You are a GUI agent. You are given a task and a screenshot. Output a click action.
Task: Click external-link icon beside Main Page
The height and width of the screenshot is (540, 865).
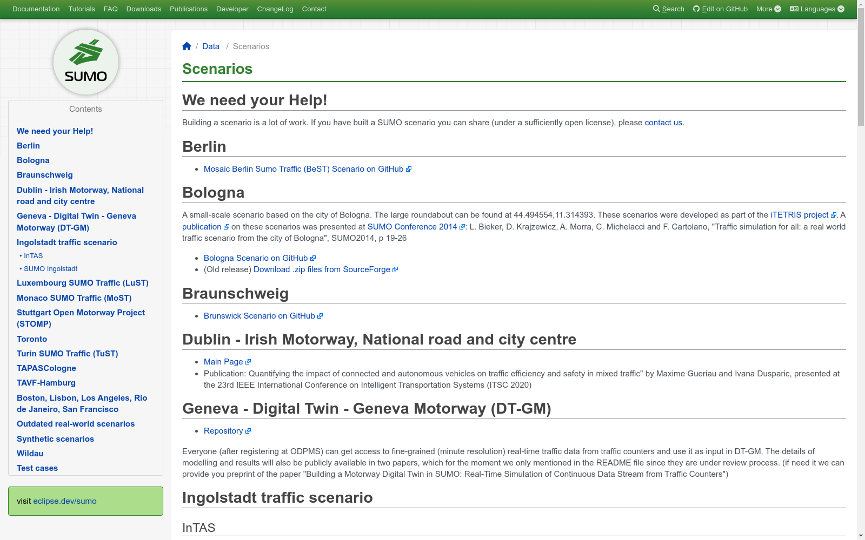(248, 362)
